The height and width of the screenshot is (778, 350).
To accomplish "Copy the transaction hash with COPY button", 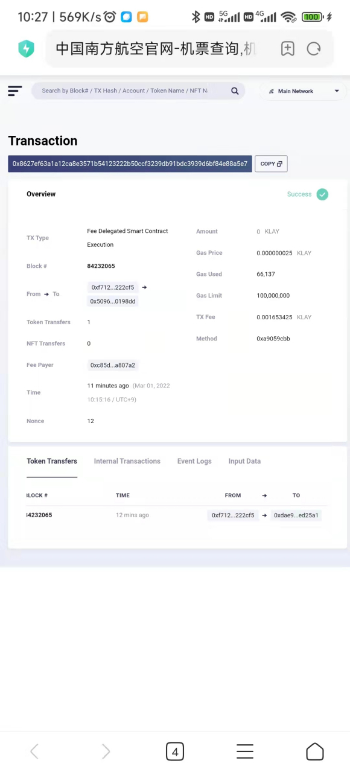I will tap(271, 164).
